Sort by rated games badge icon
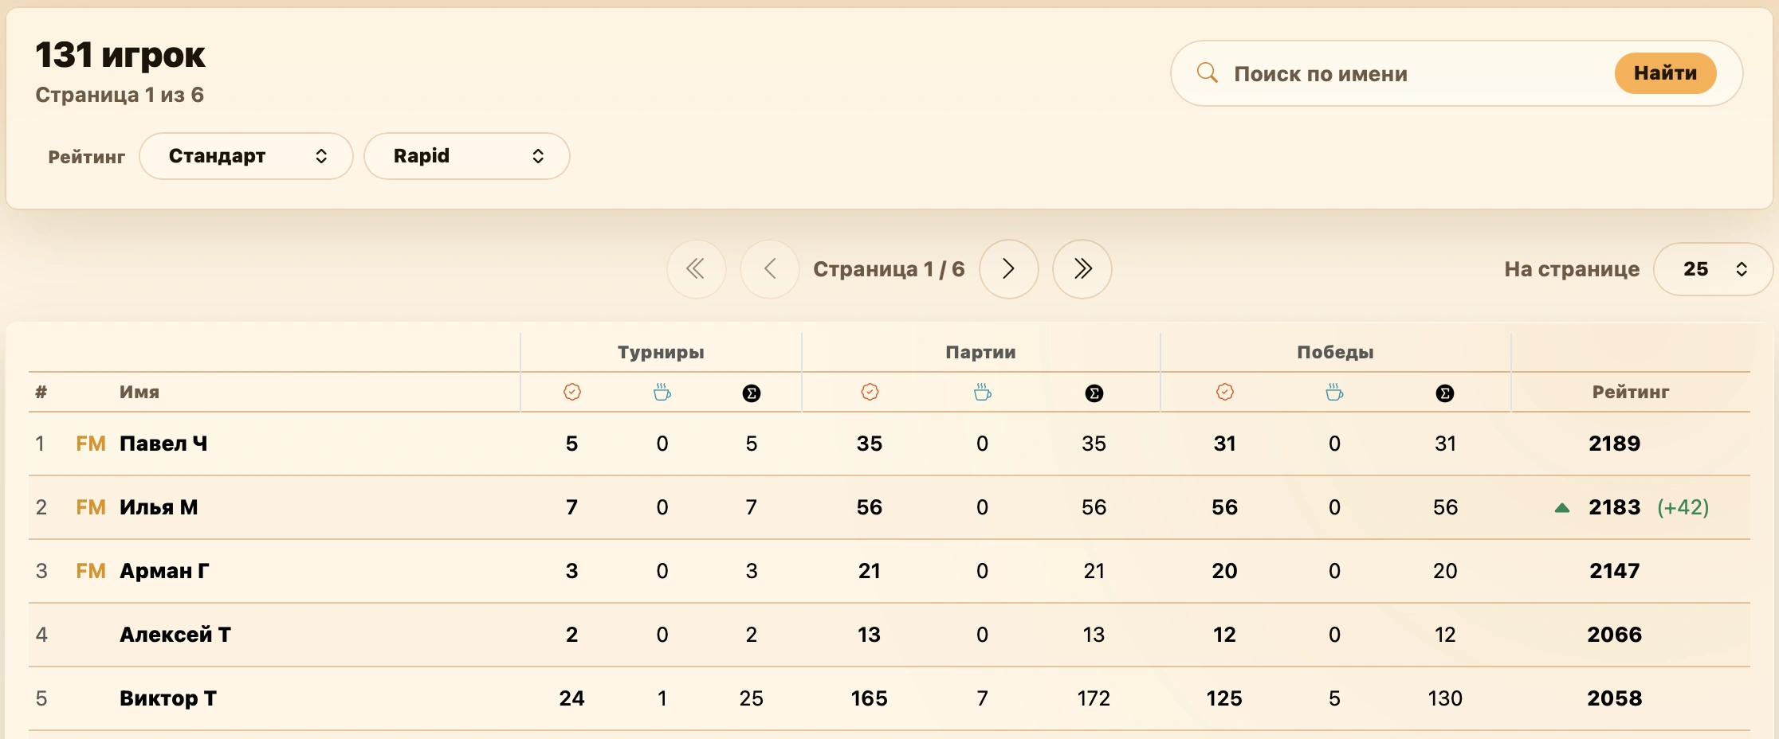This screenshot has width=1779, height=739. tap(870, 392)
